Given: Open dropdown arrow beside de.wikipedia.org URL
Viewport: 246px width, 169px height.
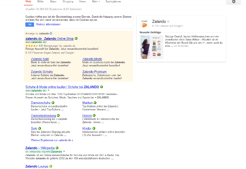Looking at the screenshot, I should (x=64, y=152).
